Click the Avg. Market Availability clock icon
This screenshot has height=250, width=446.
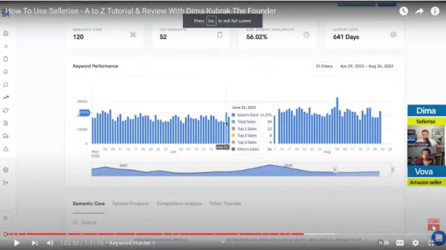click(306, 35)
